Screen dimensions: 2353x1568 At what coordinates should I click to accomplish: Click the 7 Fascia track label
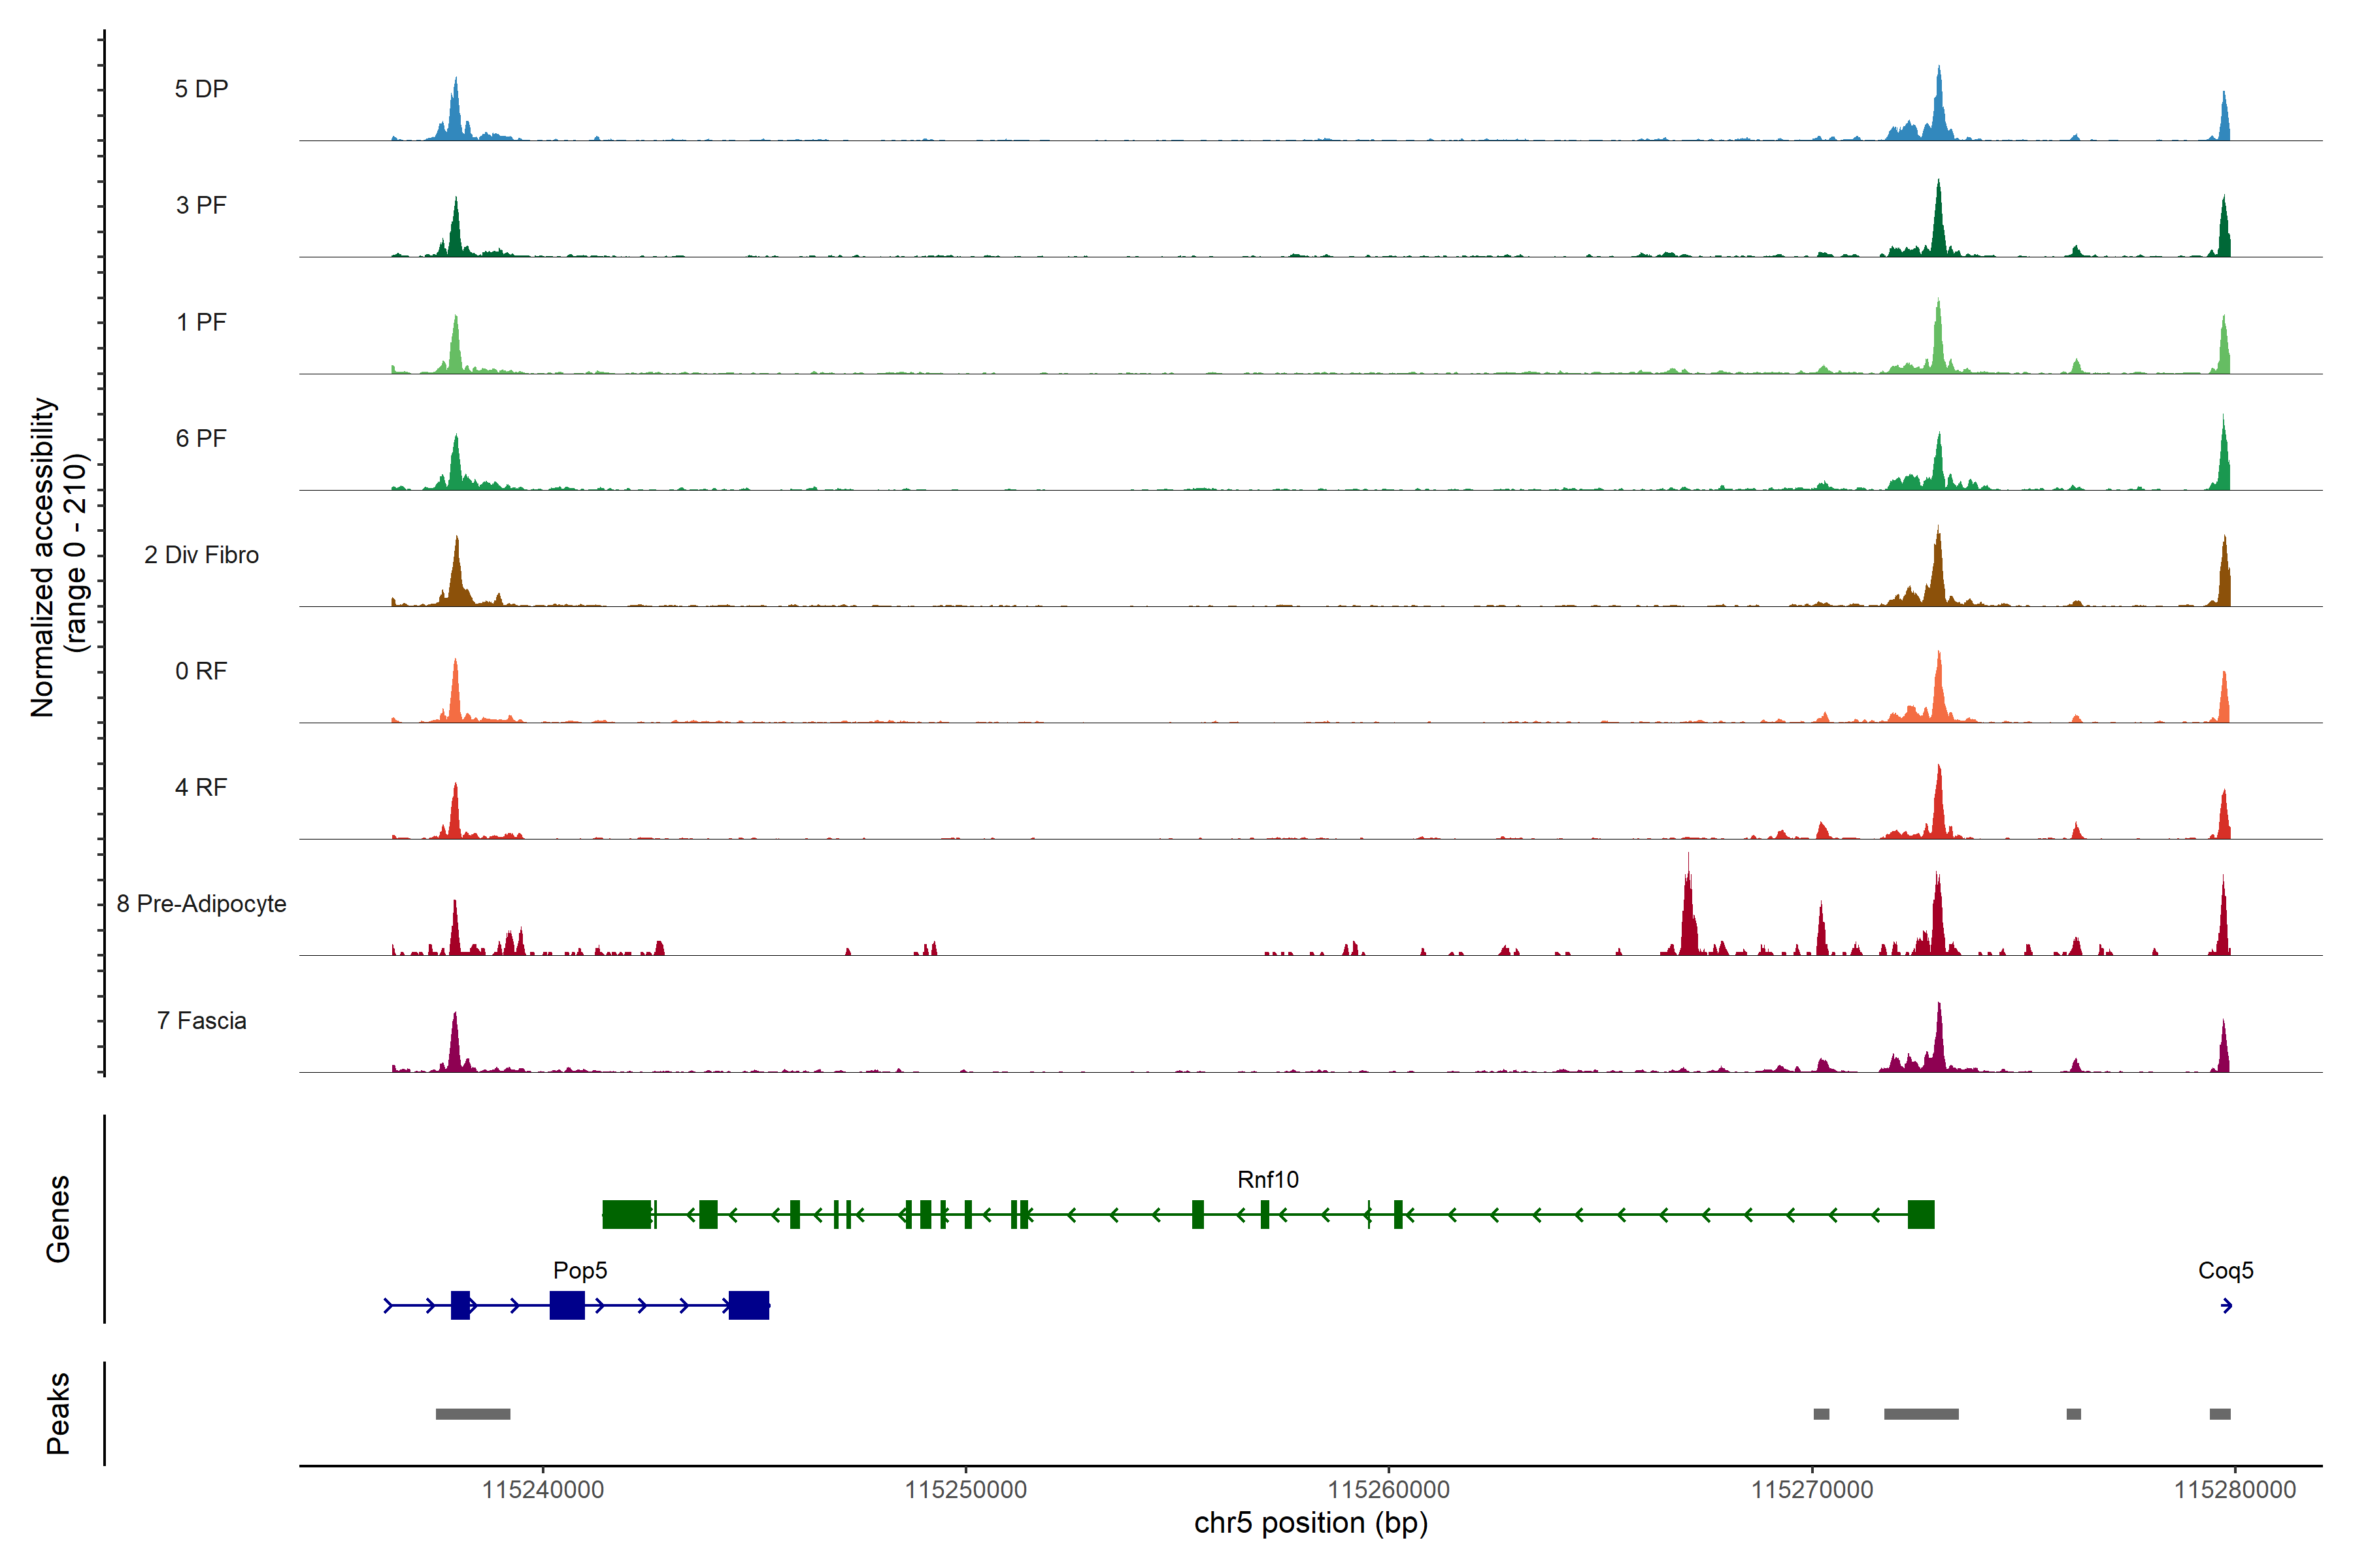tap(201, 1021)
